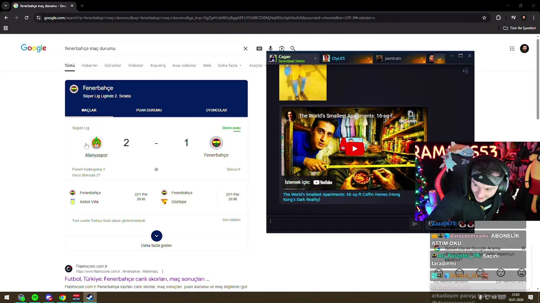Open a new Chrome tab
The height and width of the screenshot is (303, 540).
pyautogui.click(x=82, y=6)
